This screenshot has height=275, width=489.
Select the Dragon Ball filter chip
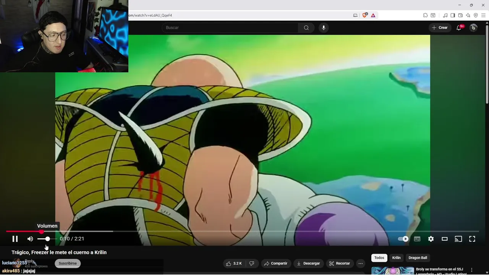[x=418, y=258]
